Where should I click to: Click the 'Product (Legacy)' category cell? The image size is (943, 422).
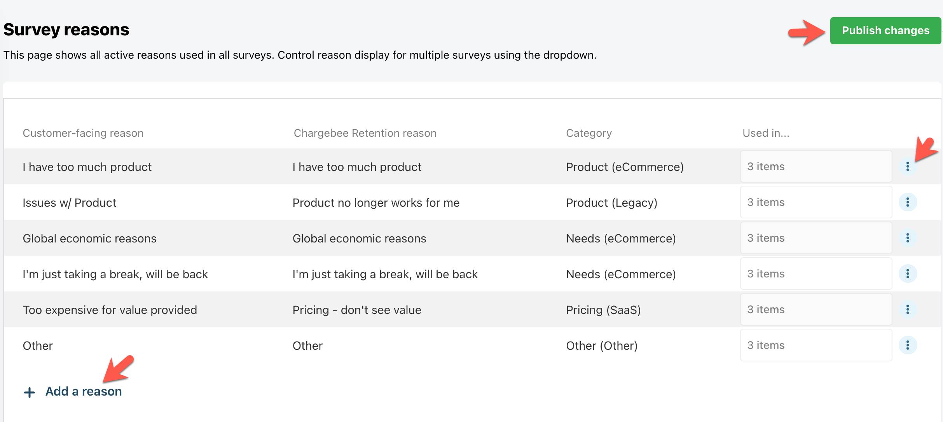[x=611, y=202]
